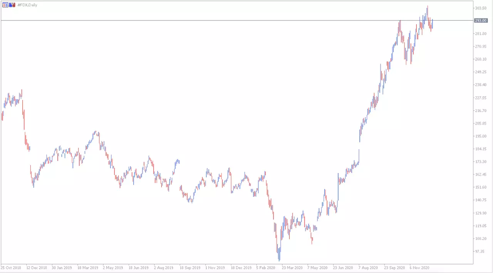Click the 227.55 price scale value
The width and height of the screenshot is (493, 273).
point(480,98)
